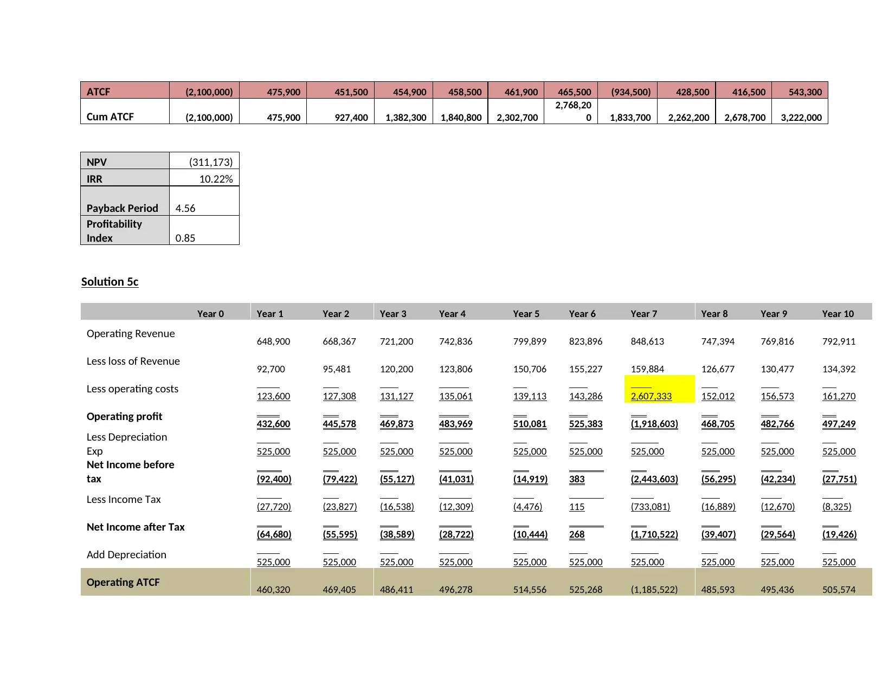Click the Year 4 column header

(x=452, y=314)
